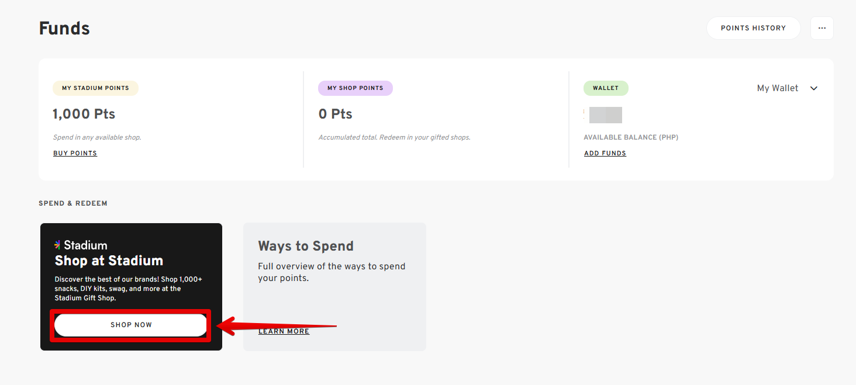This screenshot has height=385, width=856.
Task: Open the Learn More link
Action: (284, 331)
